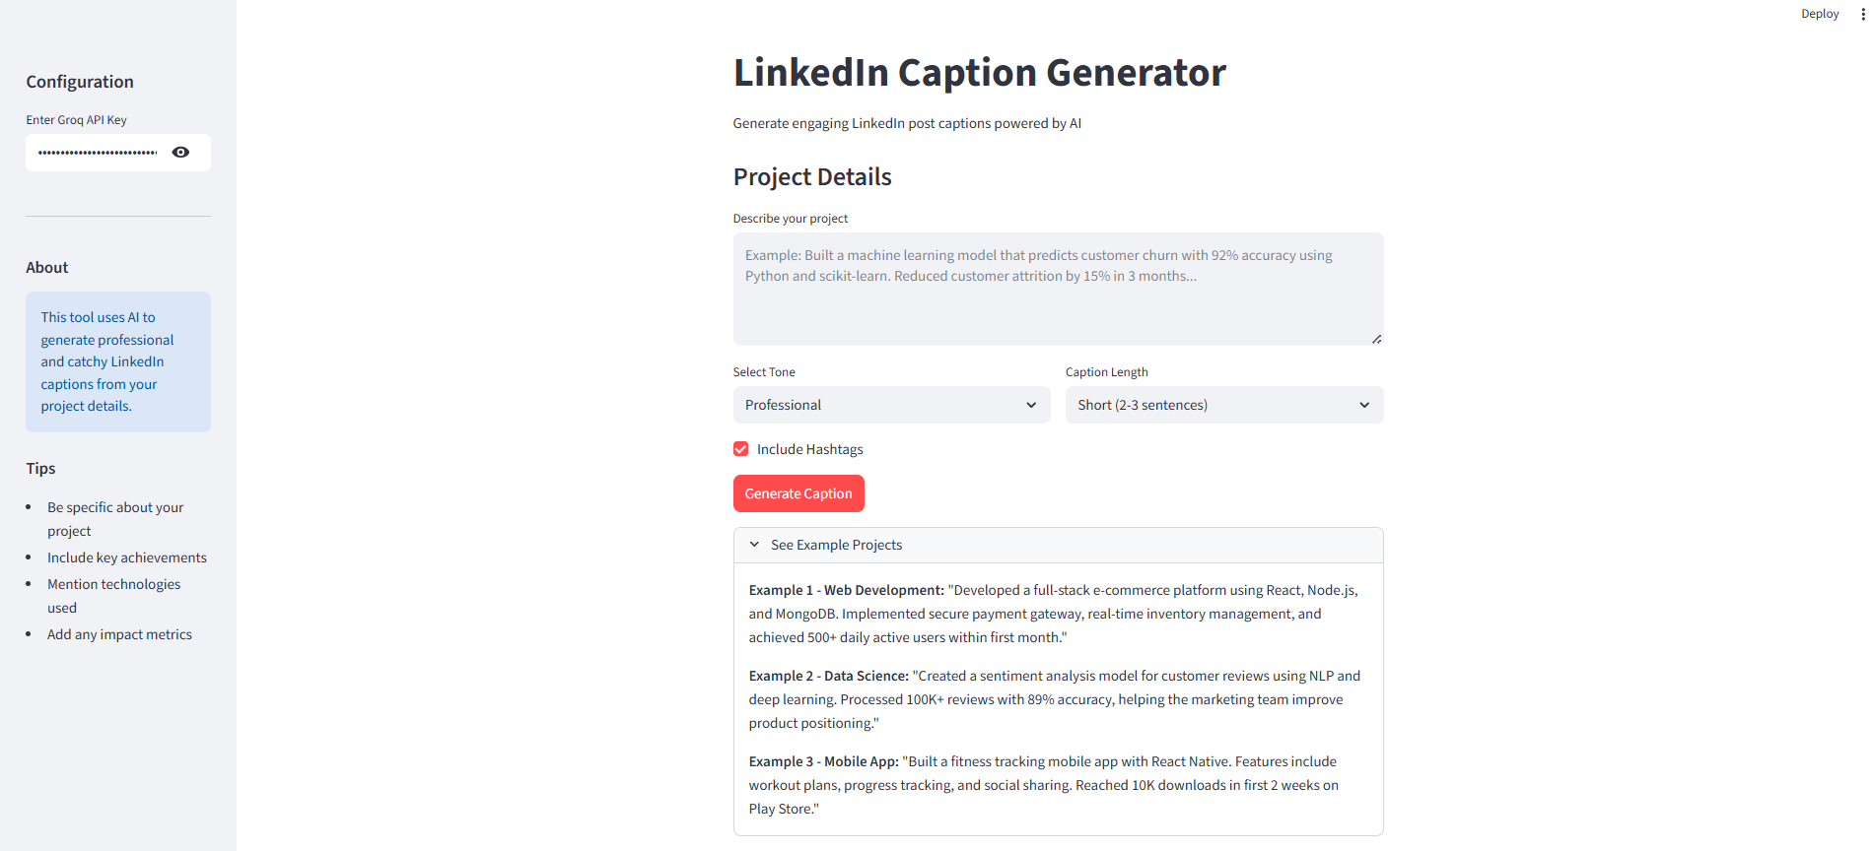Focus the Groq API Key password field
1873x851 pixels.
coord(98,153)
